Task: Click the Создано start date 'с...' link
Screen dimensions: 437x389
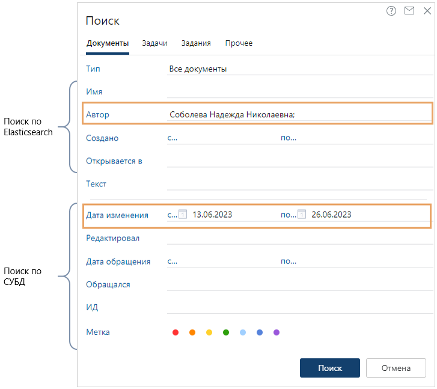Action: pyautogui.click(x=172, y=138)
